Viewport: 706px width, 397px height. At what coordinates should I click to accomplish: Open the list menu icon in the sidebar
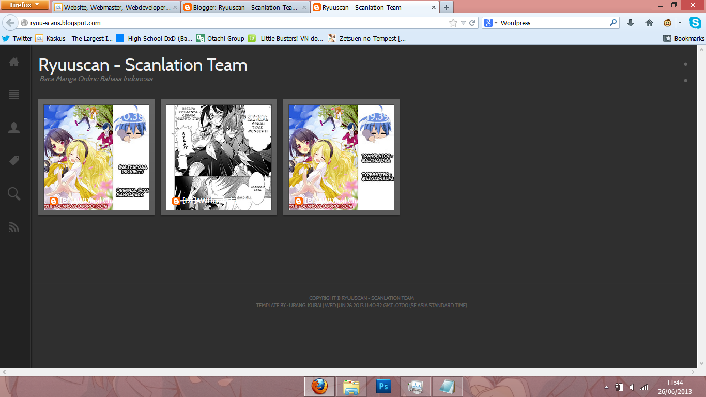(x=14, y=95)
